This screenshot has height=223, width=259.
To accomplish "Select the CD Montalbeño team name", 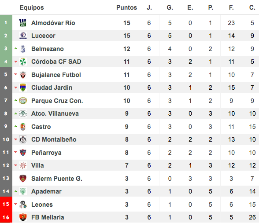I will pyautogui.click(x=54, y=139).
